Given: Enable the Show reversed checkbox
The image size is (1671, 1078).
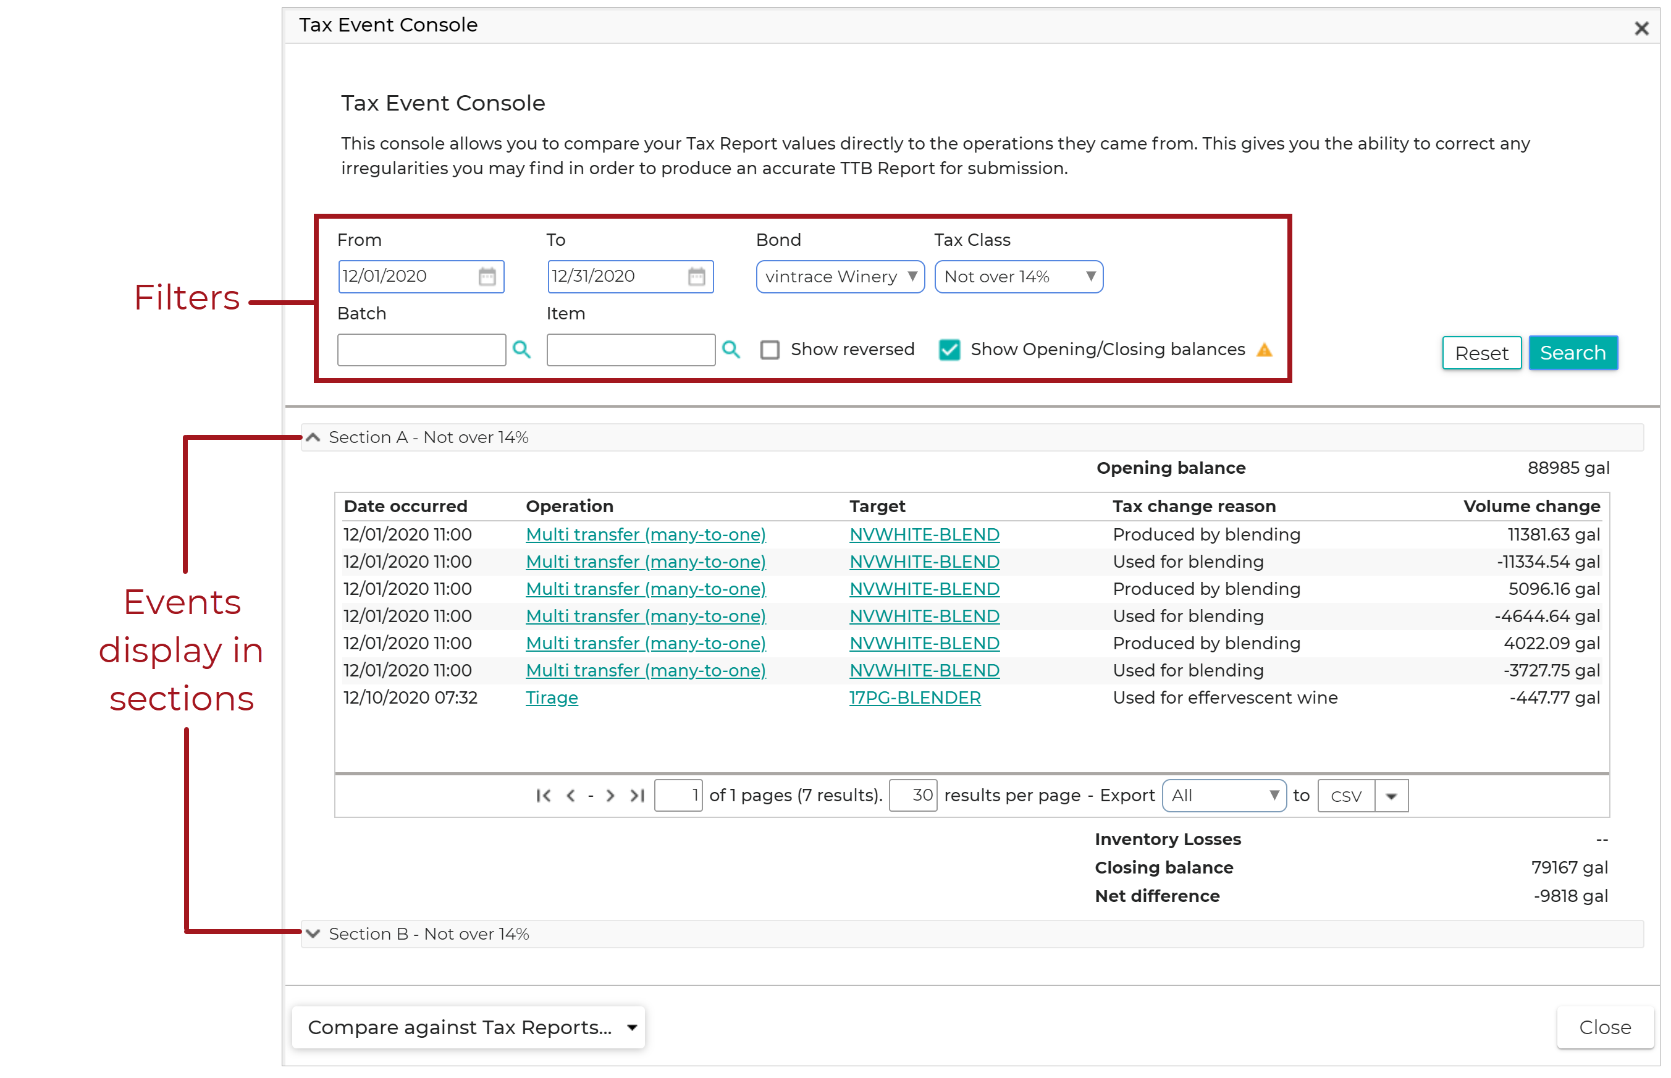Looking at the screenshot, I should tap(769, 349).
